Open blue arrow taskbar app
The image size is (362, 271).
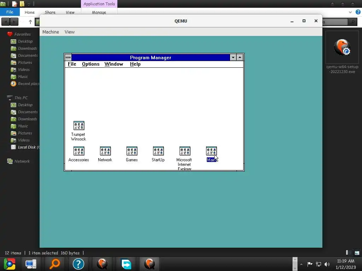tap(126, 264)
